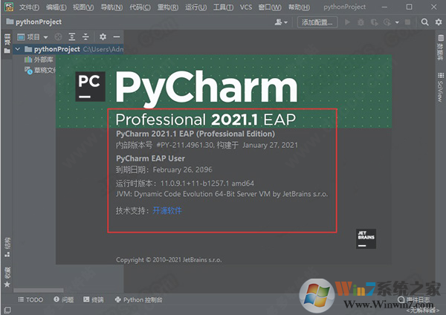The image size is (446, 315).
Task: Open the 数据库 right side tab
Action: (x=440, y=48)
